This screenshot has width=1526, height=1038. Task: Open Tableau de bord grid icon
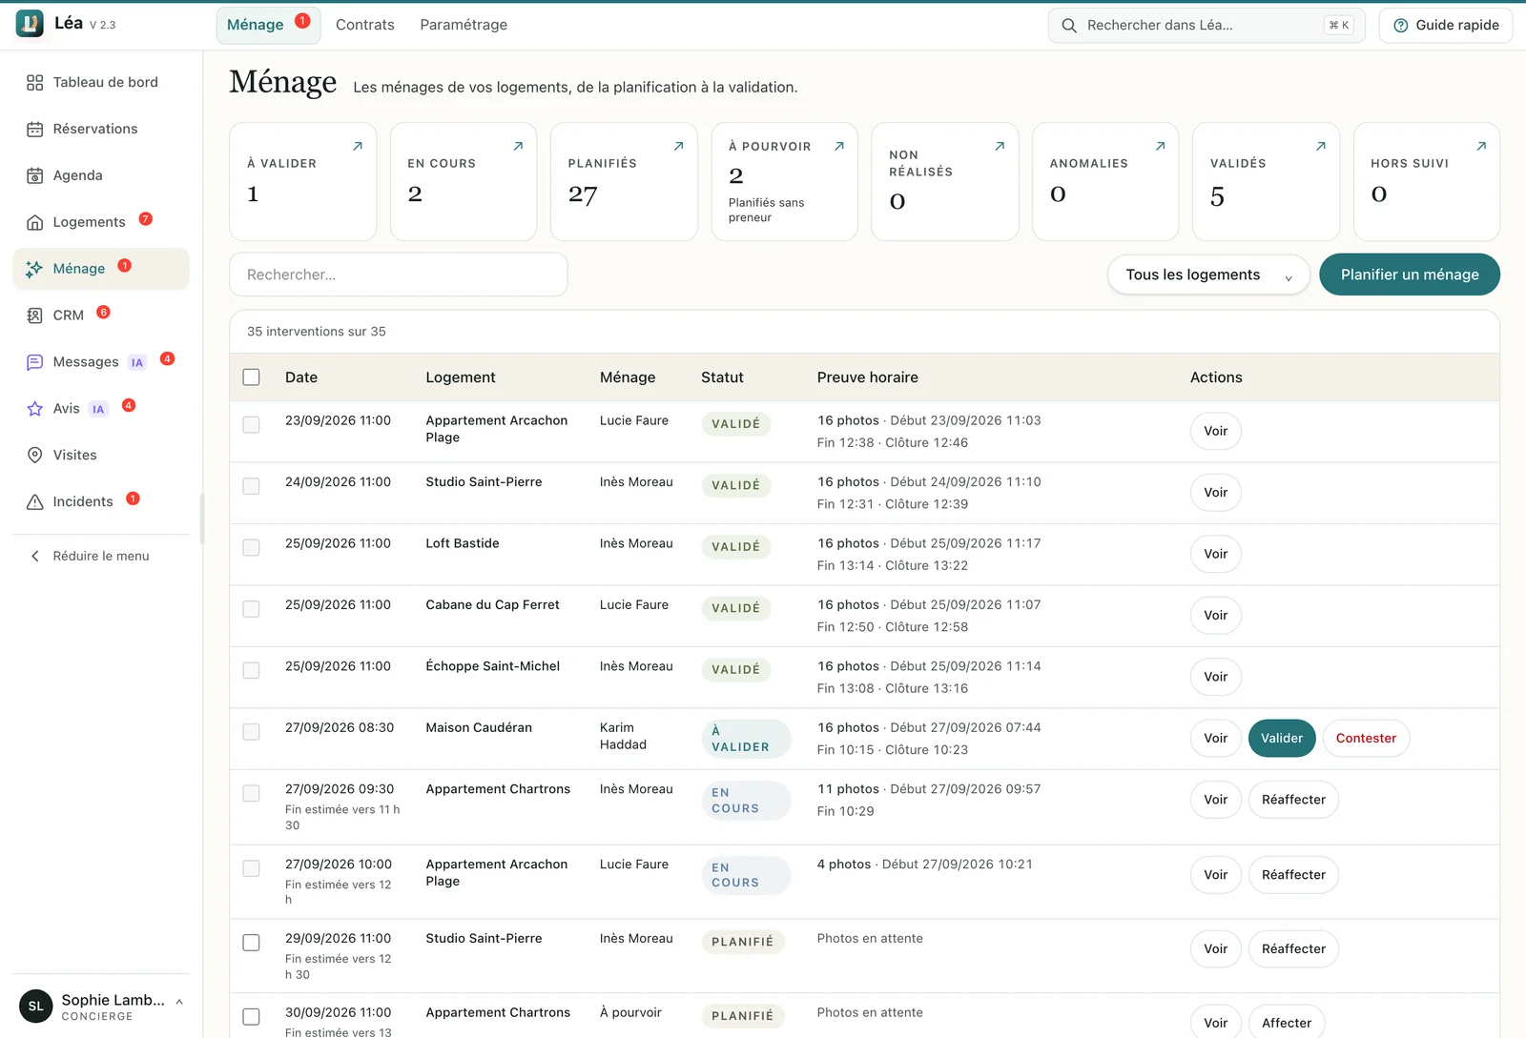point(35,83)
